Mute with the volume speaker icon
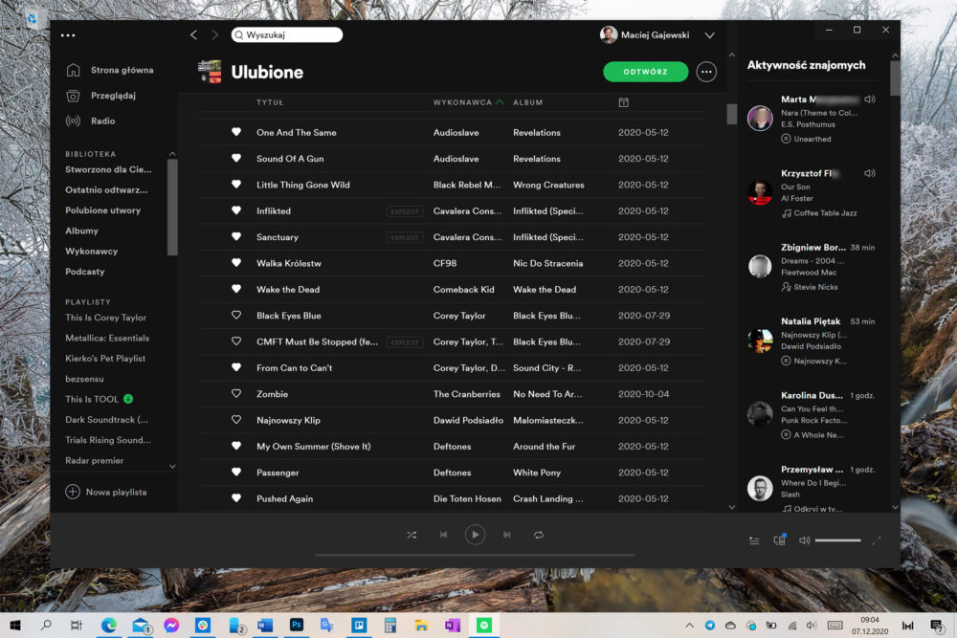957x638 pixels. (805, 540)
